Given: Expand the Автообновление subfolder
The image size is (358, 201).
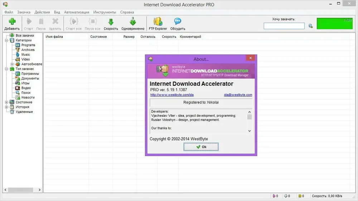Looking at the screenshot, I should tap(12, 64).
